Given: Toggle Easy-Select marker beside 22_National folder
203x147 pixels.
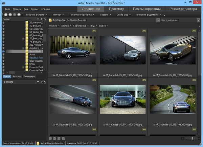Looking at the screenshot, I should [x=3, y=23].
